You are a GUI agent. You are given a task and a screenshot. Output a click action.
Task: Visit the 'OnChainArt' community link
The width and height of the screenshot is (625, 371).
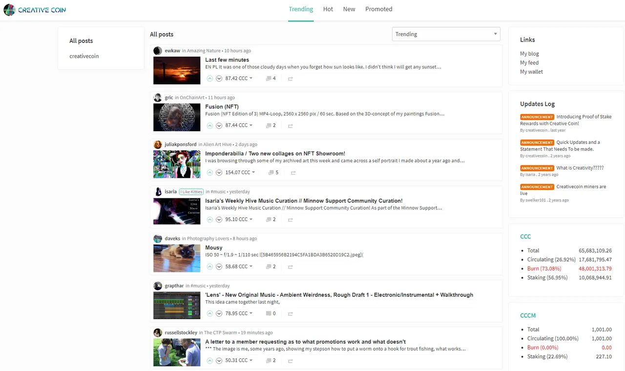click(192, 98)
